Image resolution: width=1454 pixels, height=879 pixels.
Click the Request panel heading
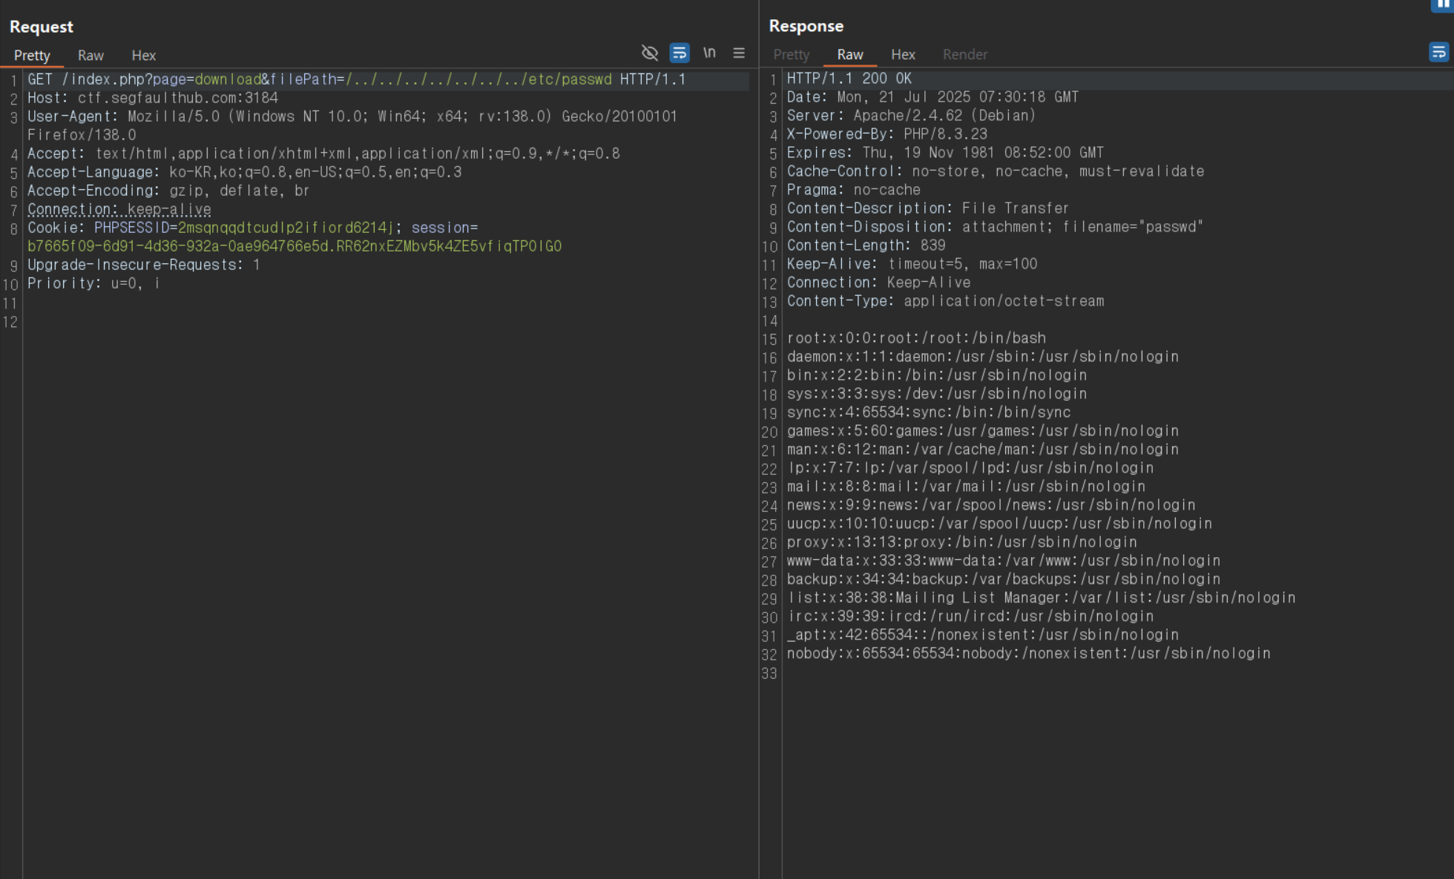[42, 27]
